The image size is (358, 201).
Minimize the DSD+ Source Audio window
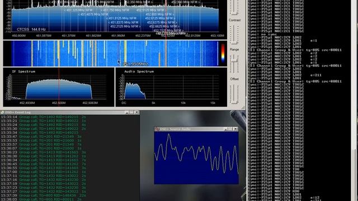pos(225,129)
